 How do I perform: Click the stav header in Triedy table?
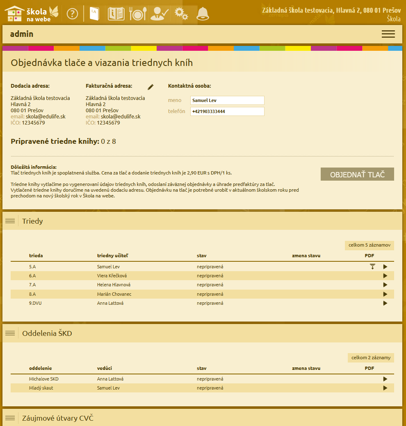[201, 256]
